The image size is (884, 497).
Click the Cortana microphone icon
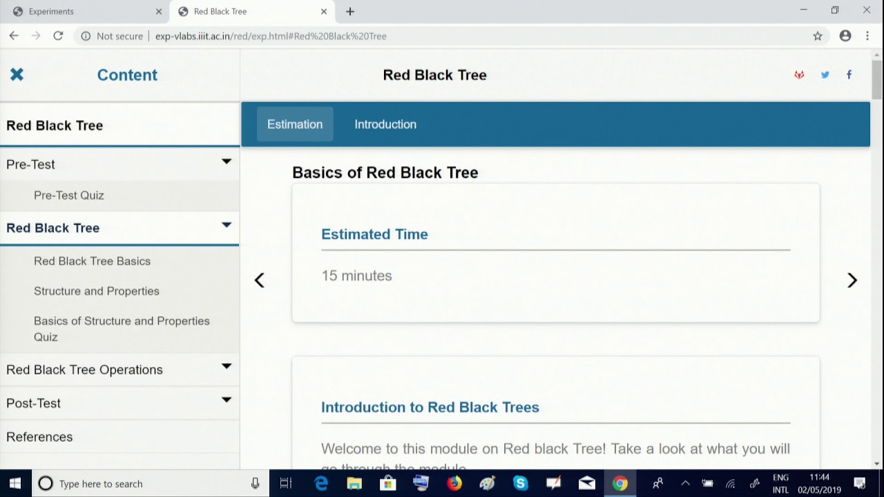pos(255,483)
